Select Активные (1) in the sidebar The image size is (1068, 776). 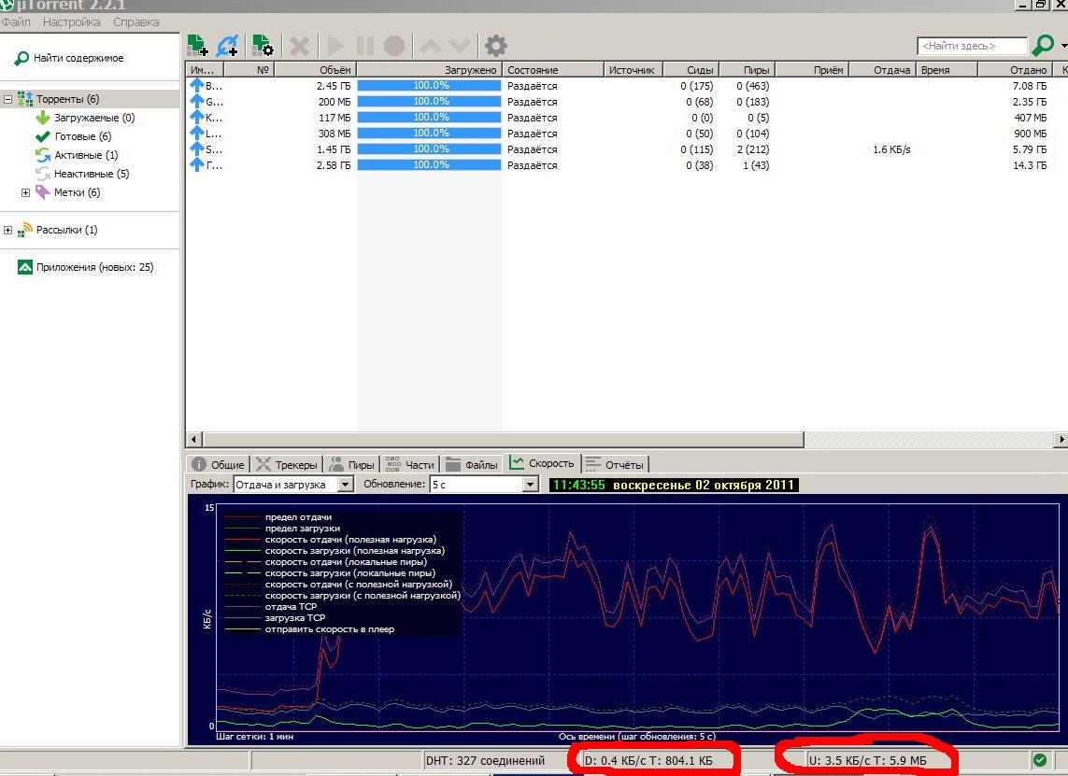point(85,155)
